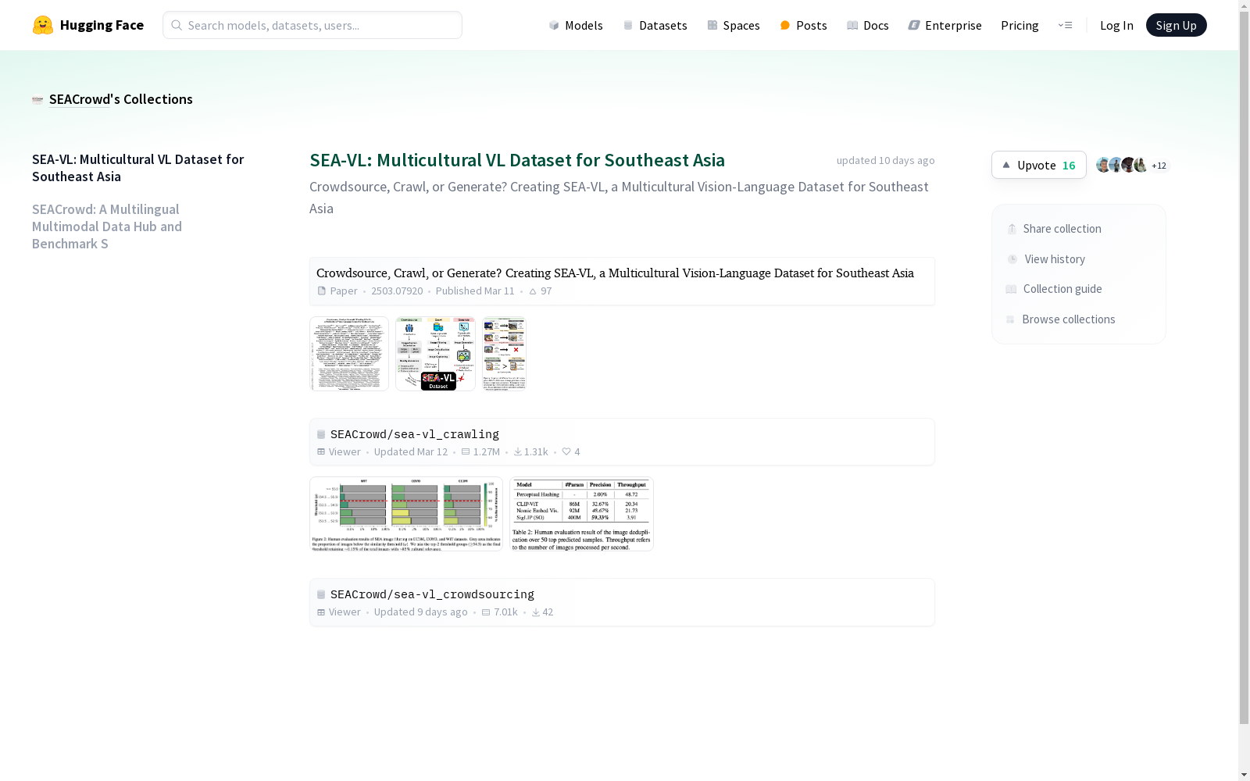The width and height of the screenshot is (1250, 781).
Task: Open the more navigation options menu
Action: pyautogui.click(x=1065, y=25)
